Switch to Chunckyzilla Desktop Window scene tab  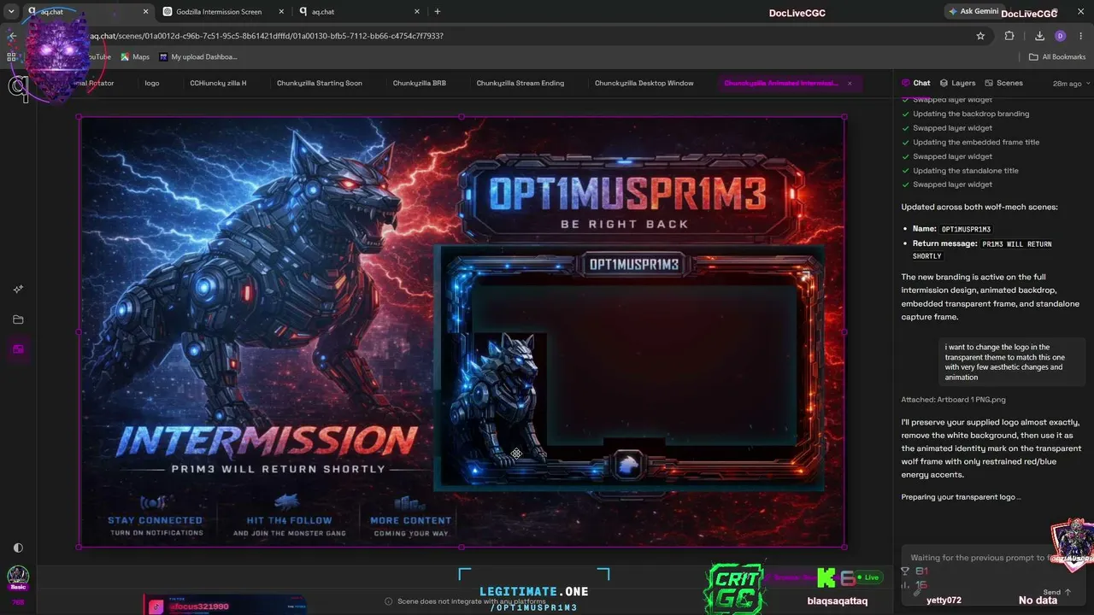pyautogui.click(x=644, y=83)
